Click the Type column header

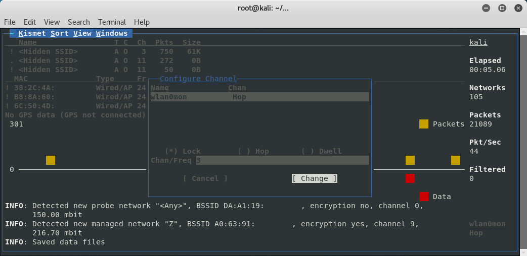(x=105, y=79)
